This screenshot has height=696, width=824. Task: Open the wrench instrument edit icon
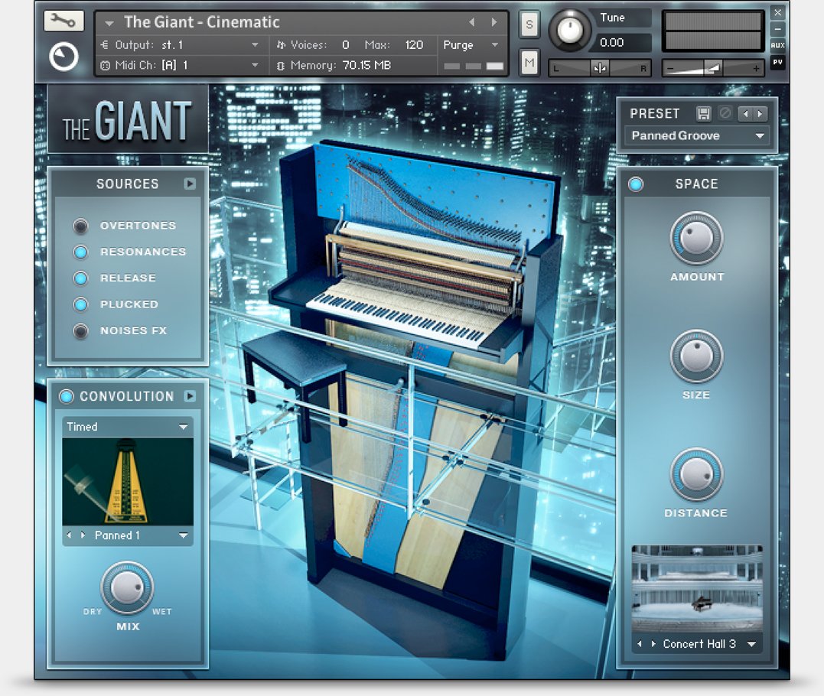coord(64,21)
